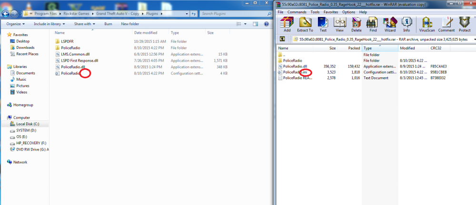Run the Test archive tool in WinRAR
This screenshot has height=205, width=476.
point(323,25)
